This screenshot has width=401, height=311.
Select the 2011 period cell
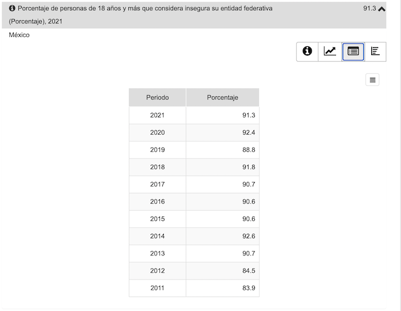[158, 288]
